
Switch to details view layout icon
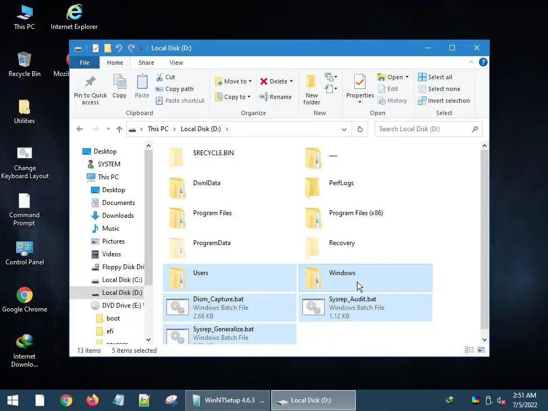(x=469, y=350)
